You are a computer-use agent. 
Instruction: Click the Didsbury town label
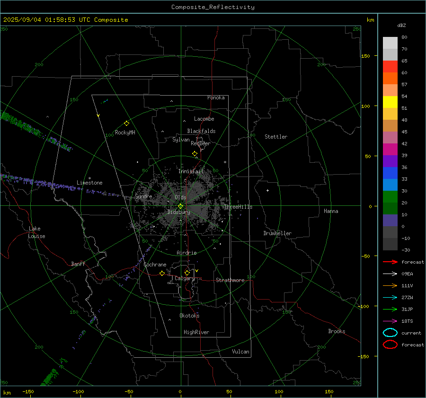pyautogui.click(x=178, y=212)
